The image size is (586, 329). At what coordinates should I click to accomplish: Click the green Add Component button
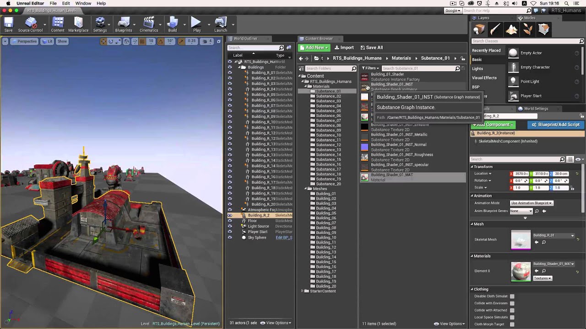tap(493, 125)
